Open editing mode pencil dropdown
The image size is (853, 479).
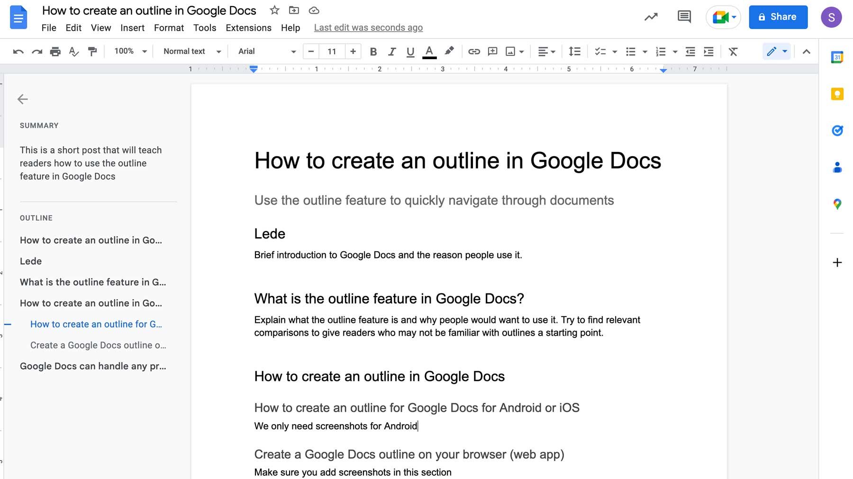777,51
